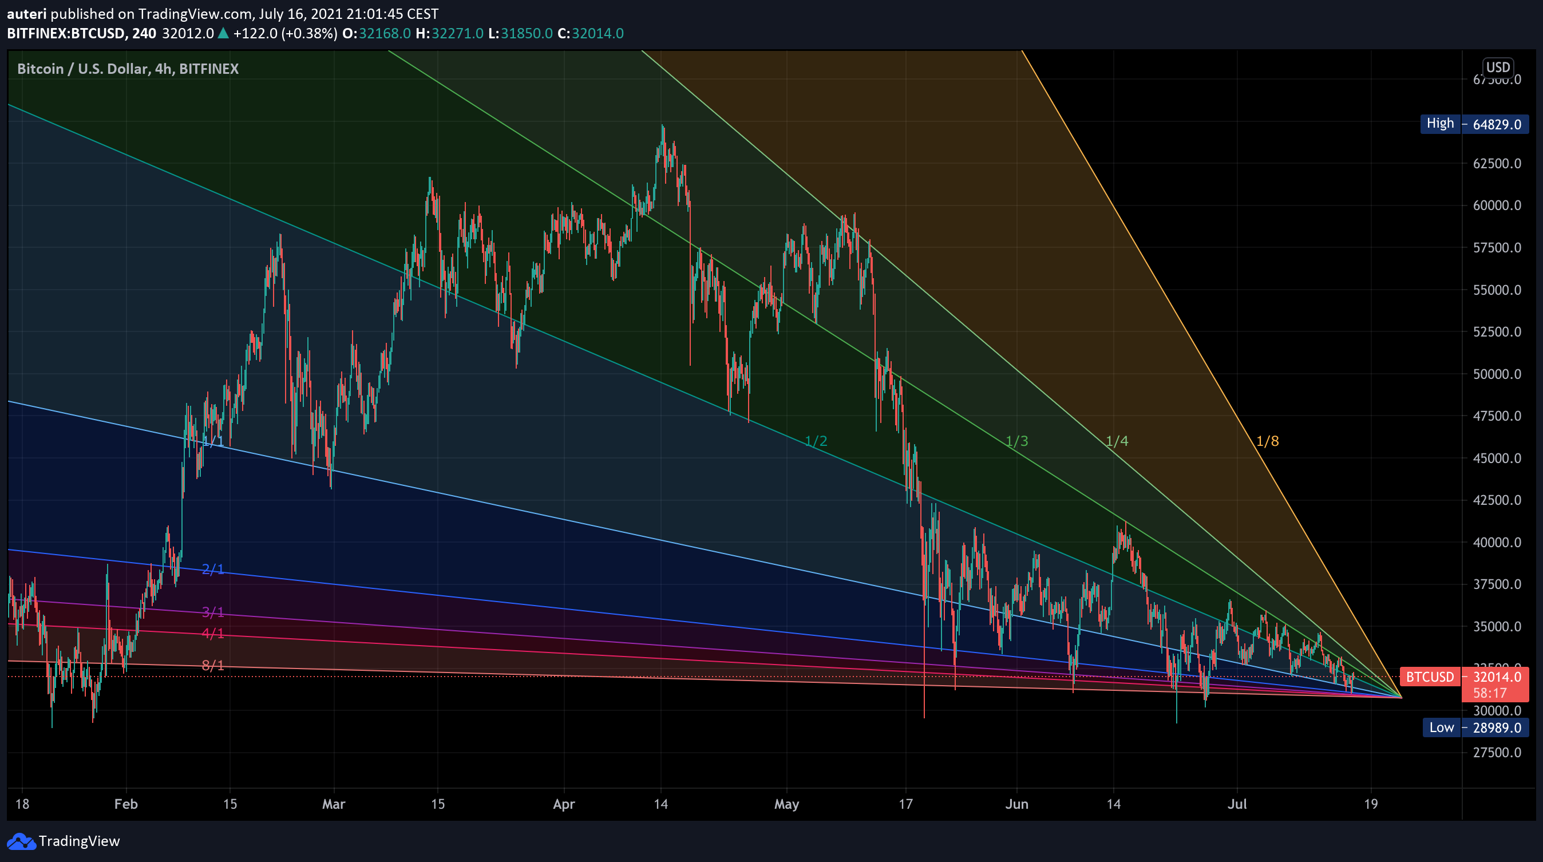This screenshot has width=1543, height=862.
Task: Select the Low 28989.0 price label
Action: pyautogui.click(x=1475, y=727)
